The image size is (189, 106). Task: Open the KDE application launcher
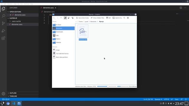pyautogui.click(x=2, y=103)
